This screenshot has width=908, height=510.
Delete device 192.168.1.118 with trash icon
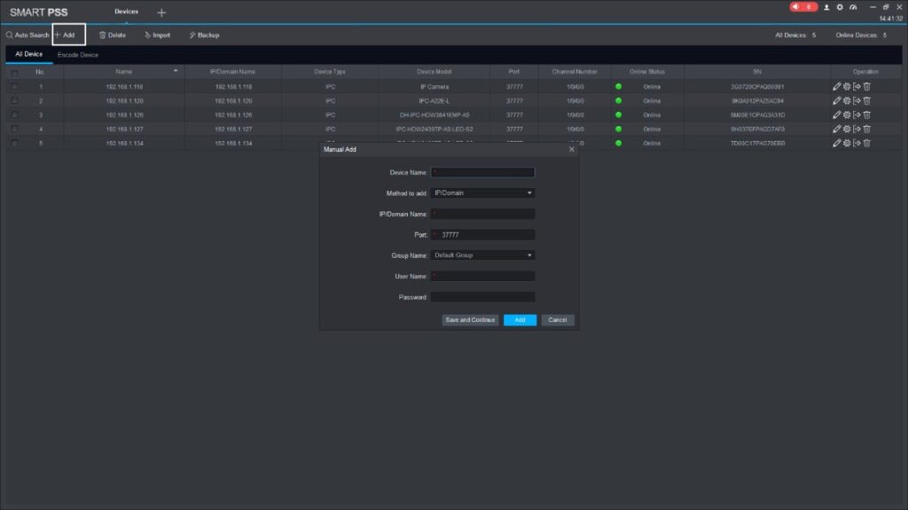pos(867,86)
